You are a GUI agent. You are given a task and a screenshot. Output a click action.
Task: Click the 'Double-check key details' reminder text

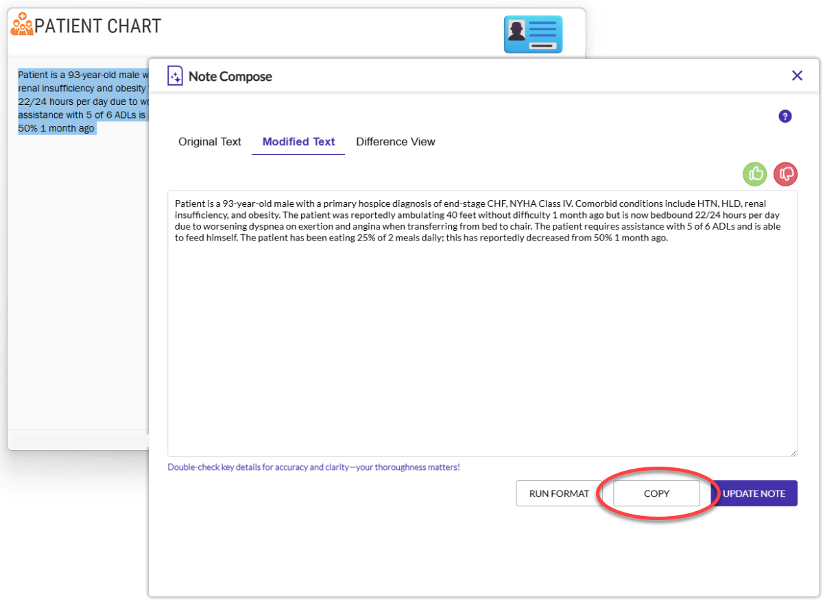point(314,467)
